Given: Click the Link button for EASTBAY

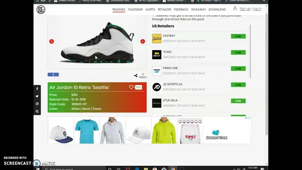Looking at the screenshot, I should tap(238, 36).
